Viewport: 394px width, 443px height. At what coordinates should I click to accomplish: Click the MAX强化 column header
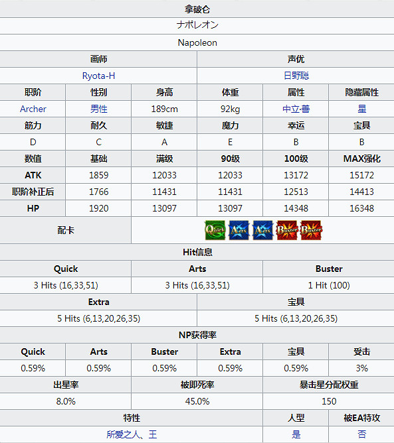361,158
